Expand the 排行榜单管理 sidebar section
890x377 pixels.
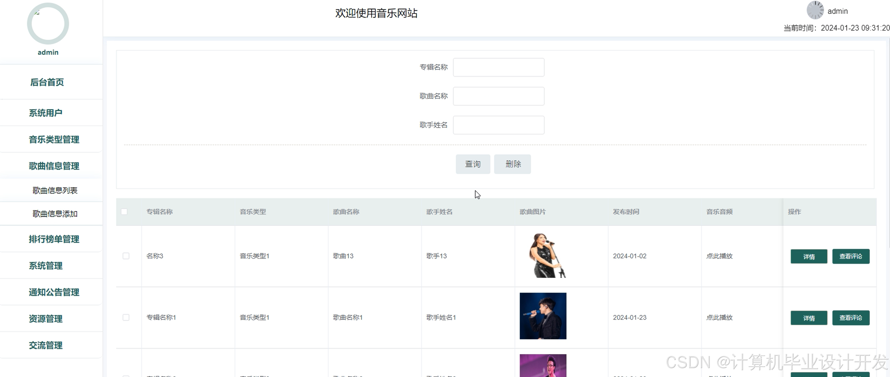pos(54,239)
